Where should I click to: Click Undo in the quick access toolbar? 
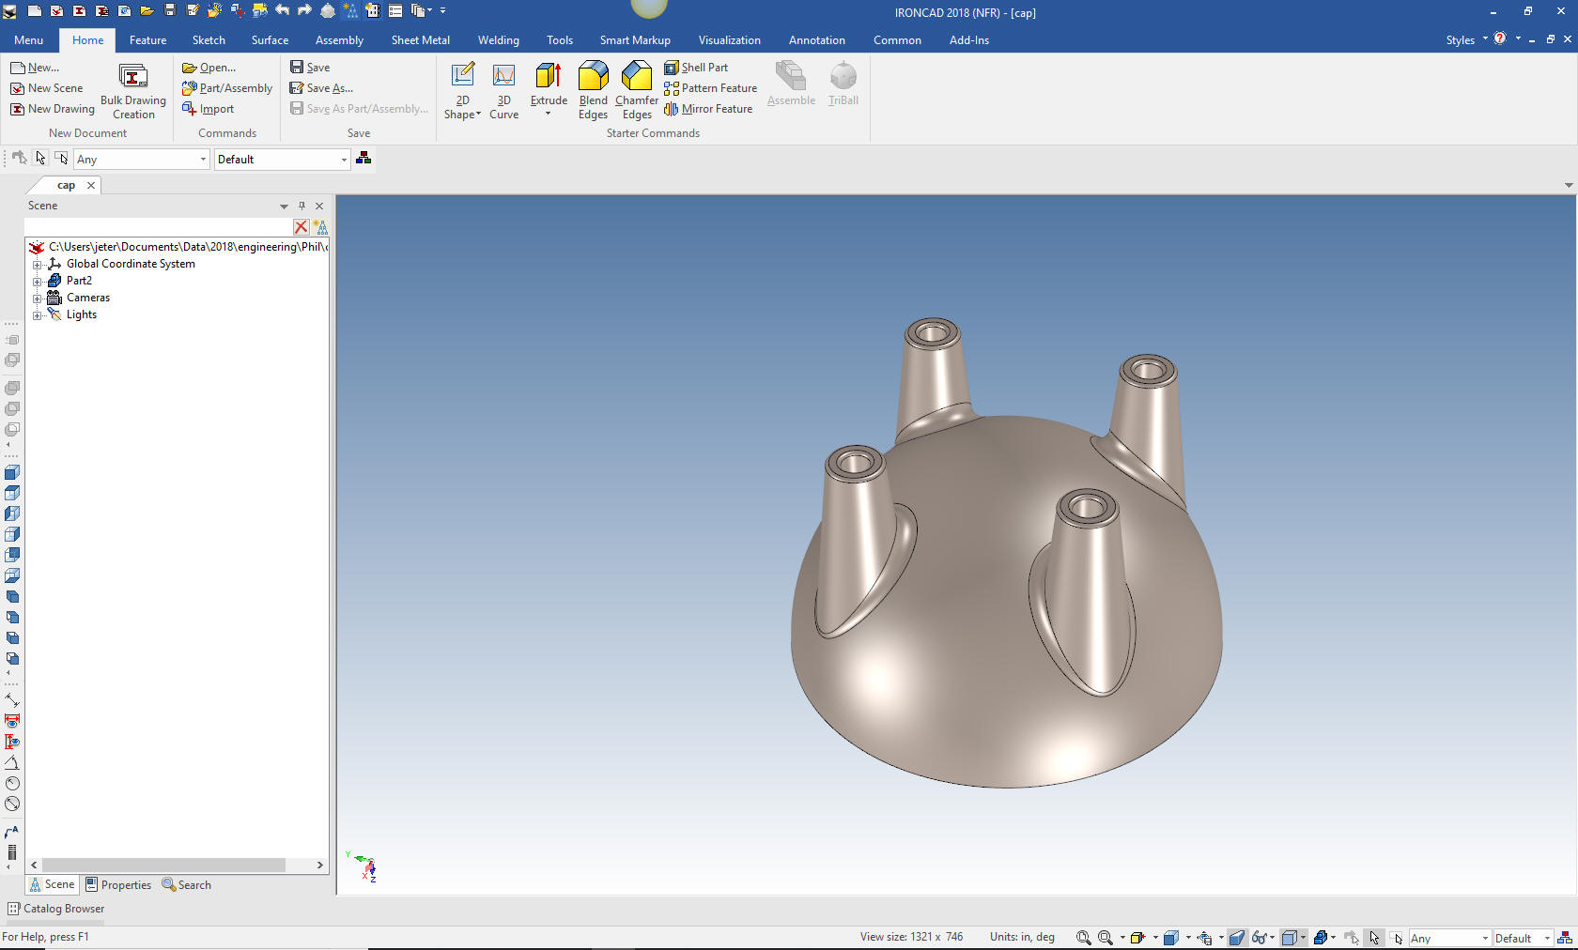click(x=283, y=10)
